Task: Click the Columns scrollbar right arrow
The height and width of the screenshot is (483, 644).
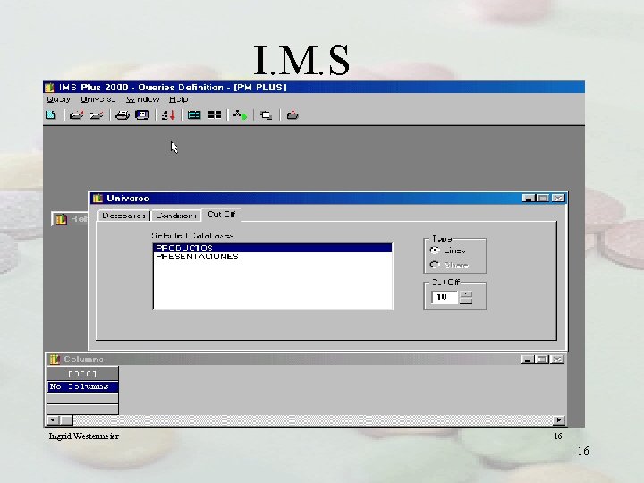Action: (x=558, y=420)
